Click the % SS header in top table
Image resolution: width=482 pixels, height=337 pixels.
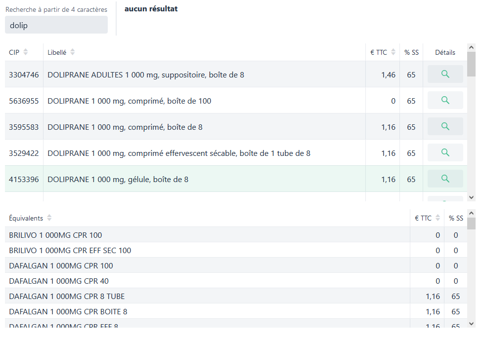411,52
